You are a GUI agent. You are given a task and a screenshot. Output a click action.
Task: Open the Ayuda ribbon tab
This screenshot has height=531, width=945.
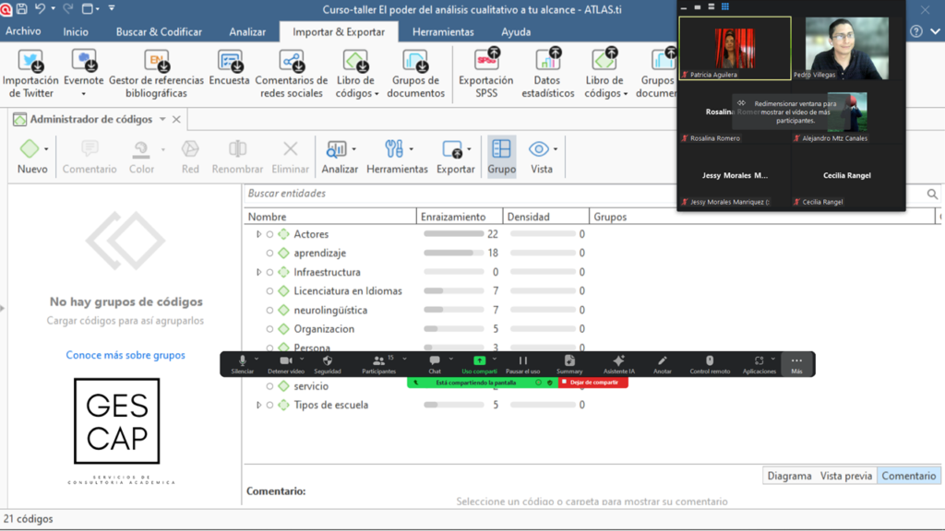click(516, 32)
